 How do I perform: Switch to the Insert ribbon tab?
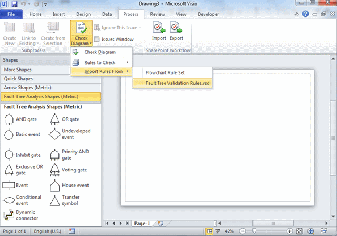click(x=58, y=14)
